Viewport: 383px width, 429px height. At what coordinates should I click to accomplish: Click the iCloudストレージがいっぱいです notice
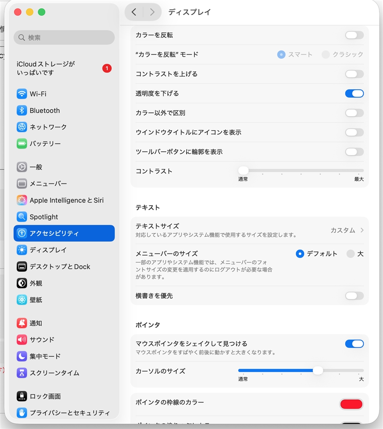[x=64, y=68]
